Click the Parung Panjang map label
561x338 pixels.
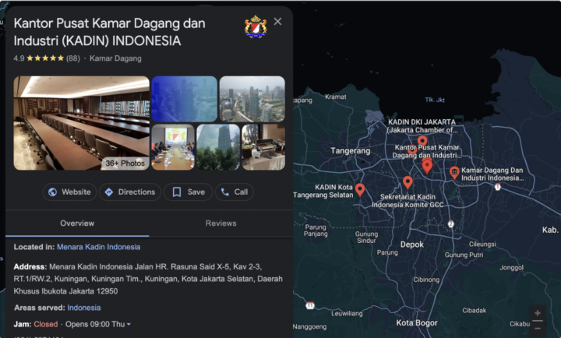pos(316,231)
